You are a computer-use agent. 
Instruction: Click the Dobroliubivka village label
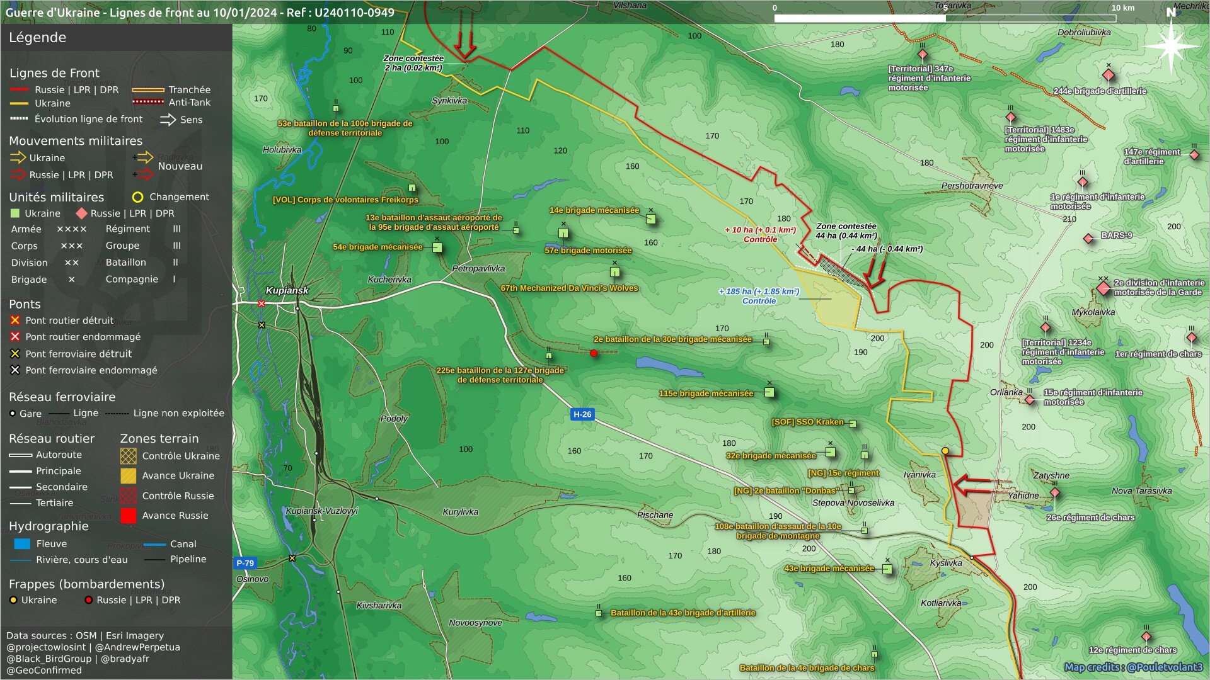(x=1084, y=33)
